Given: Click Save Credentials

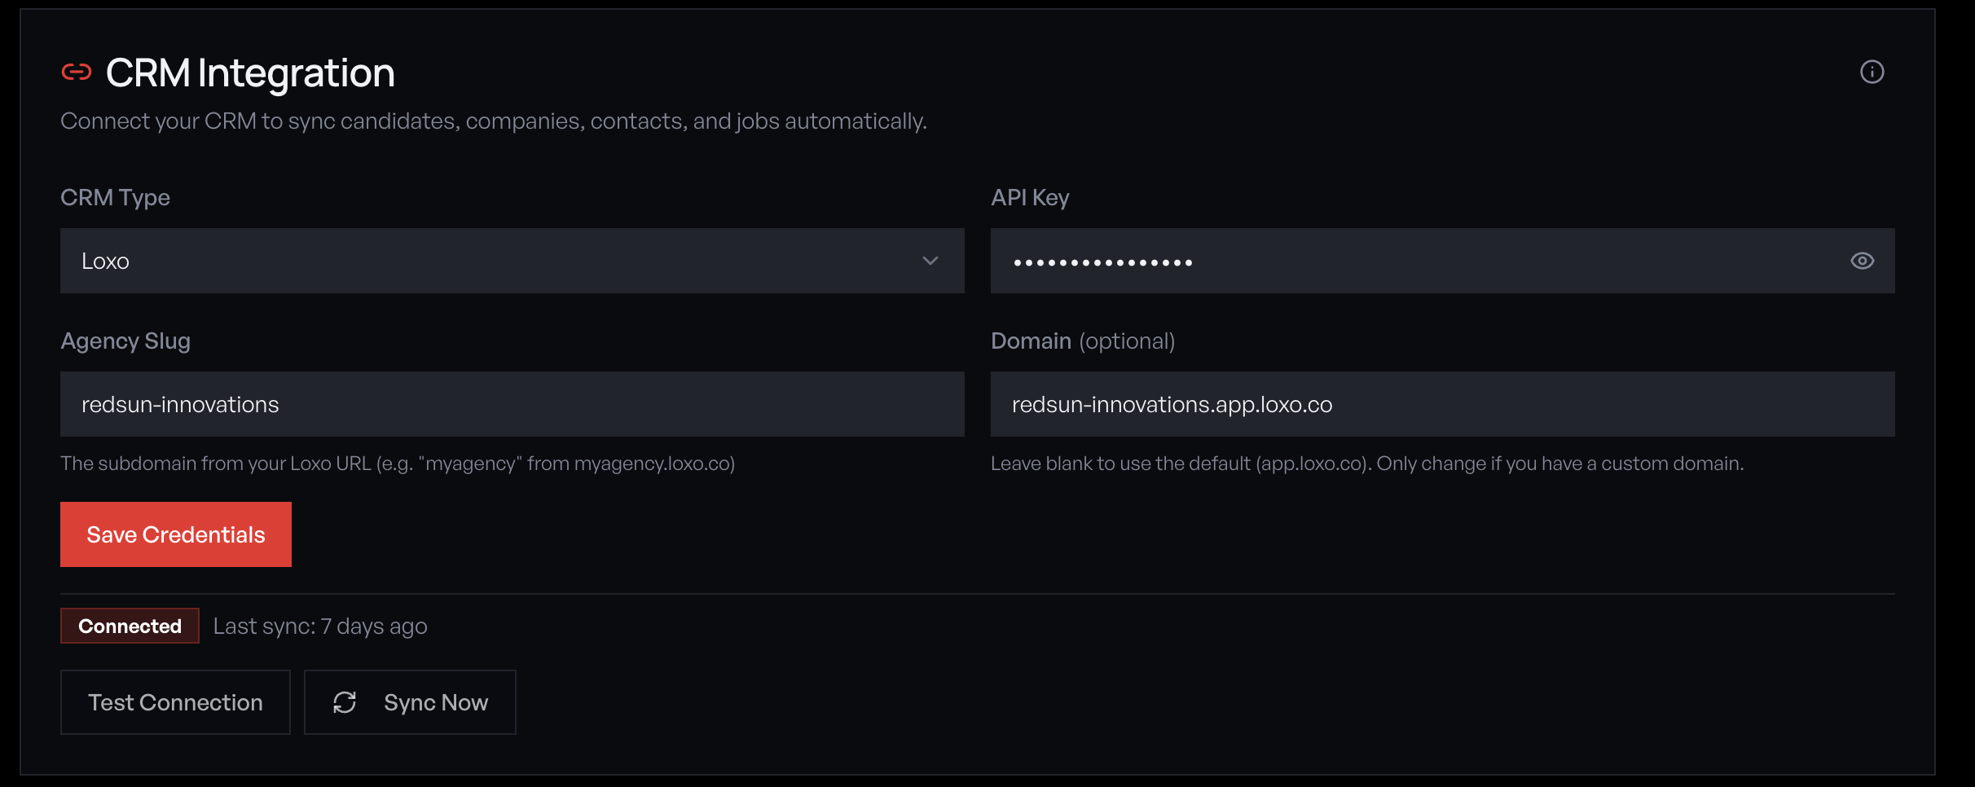Looking at the screenshot, I should coord(175,534).
